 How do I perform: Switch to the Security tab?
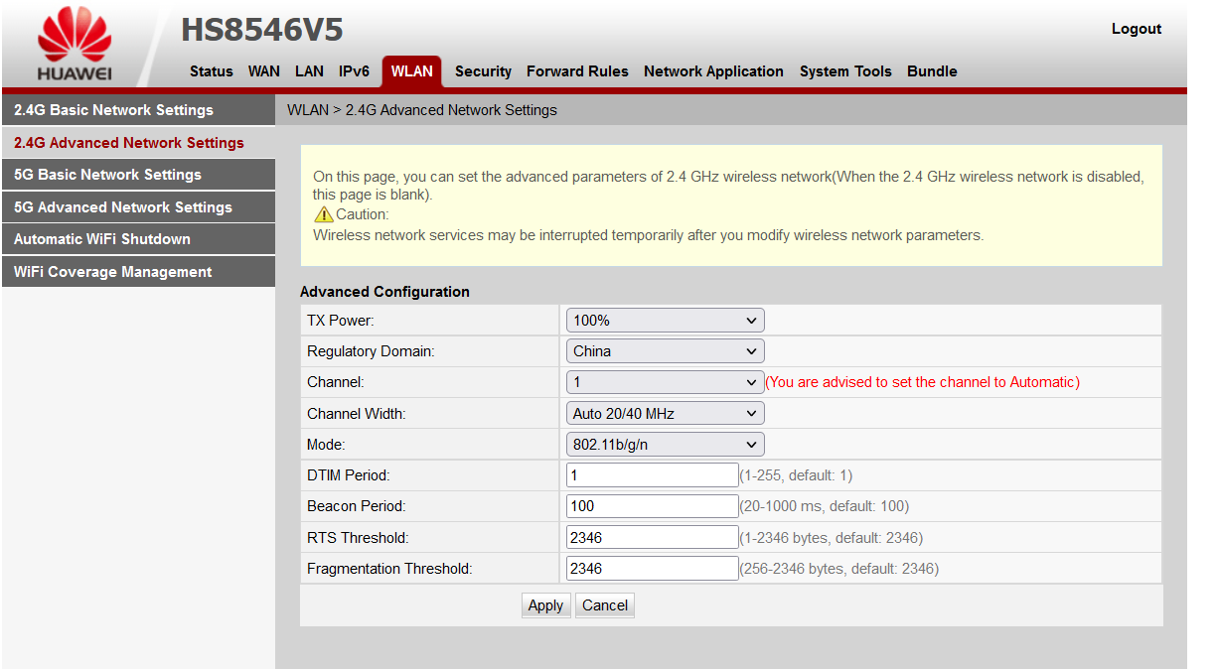(483, 70)
